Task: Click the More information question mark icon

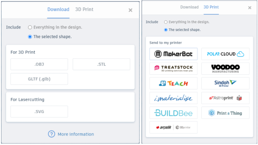Action: click(52, 134)
